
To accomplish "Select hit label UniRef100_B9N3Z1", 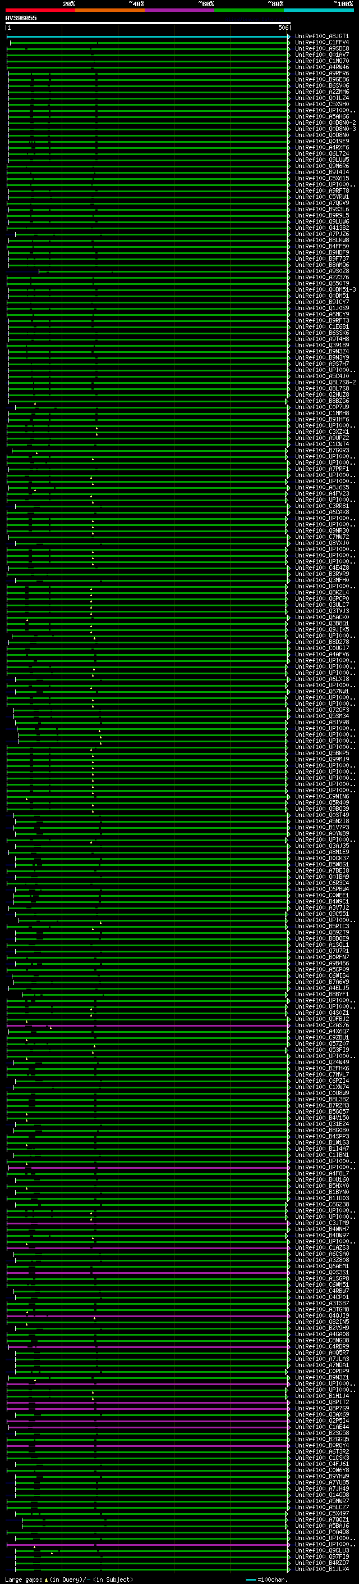I will click(x=321, y=1377).
